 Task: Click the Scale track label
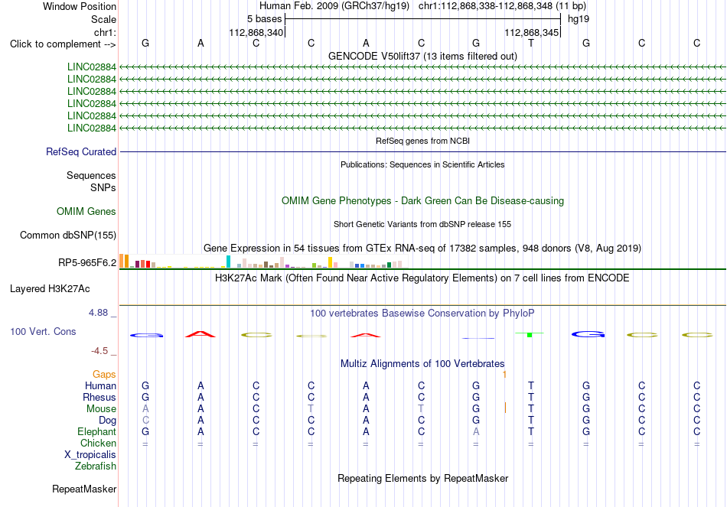(103, 19)
